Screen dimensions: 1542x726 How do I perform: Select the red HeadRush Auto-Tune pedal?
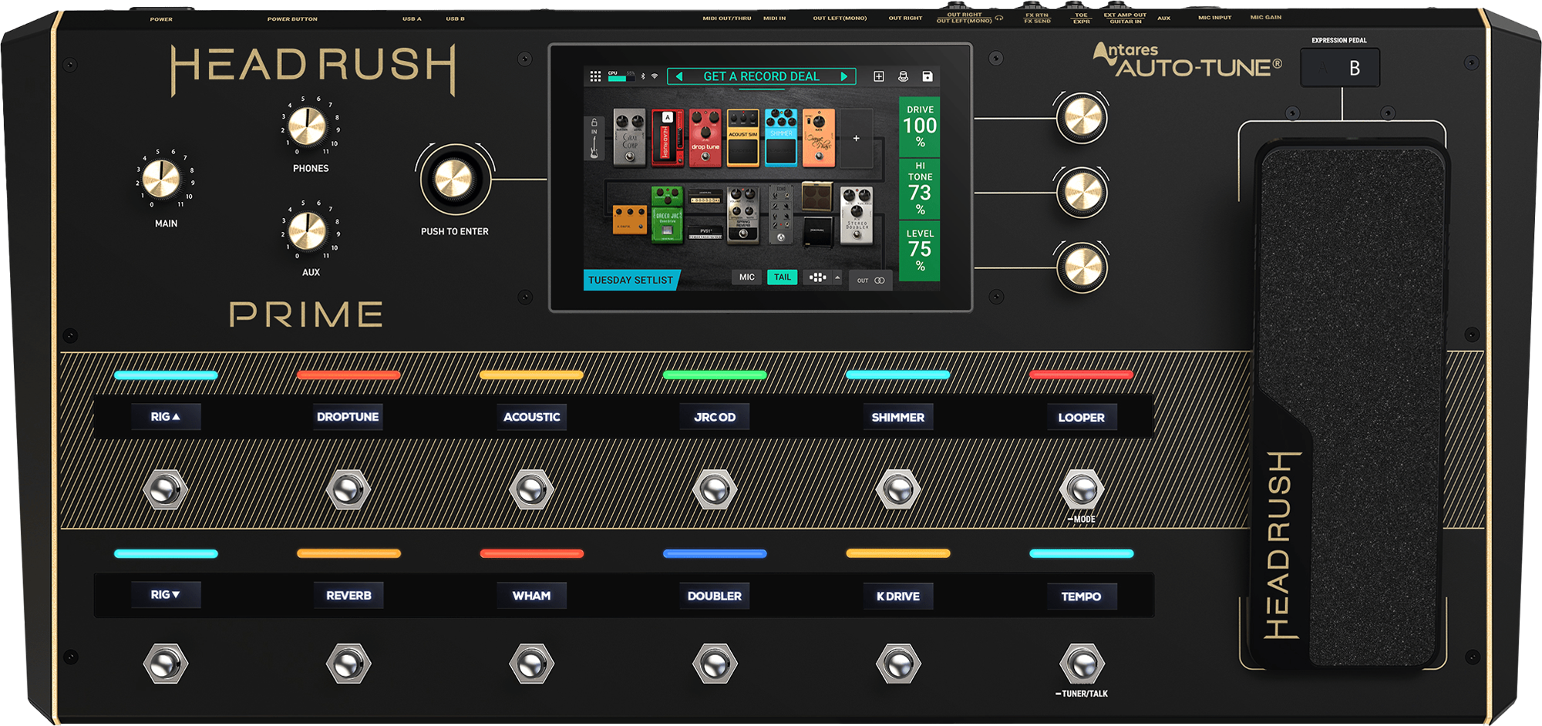click(x=668, y=137)
